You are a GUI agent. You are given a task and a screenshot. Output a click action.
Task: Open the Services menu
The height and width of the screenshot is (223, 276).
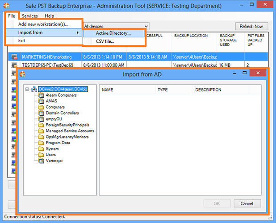(30, 16)
